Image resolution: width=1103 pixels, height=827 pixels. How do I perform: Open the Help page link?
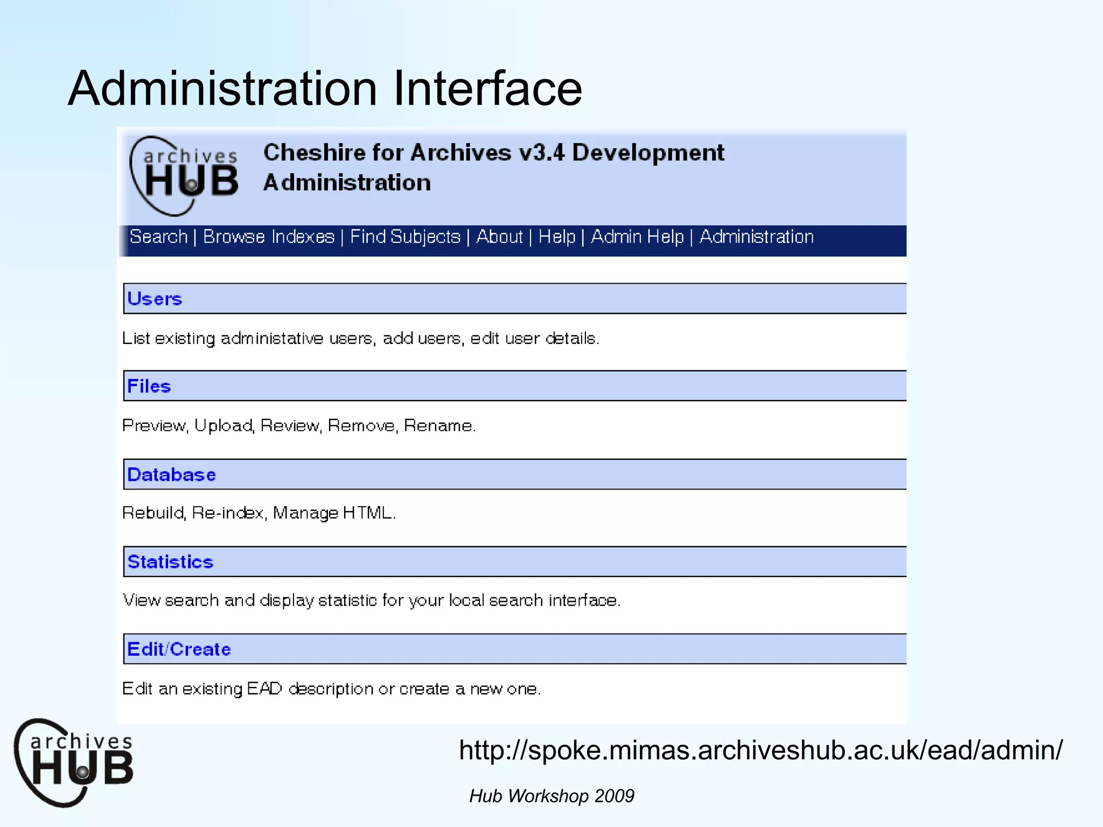(557, 237)
